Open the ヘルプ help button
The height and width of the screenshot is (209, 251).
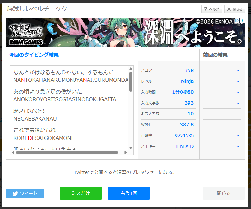212,9
